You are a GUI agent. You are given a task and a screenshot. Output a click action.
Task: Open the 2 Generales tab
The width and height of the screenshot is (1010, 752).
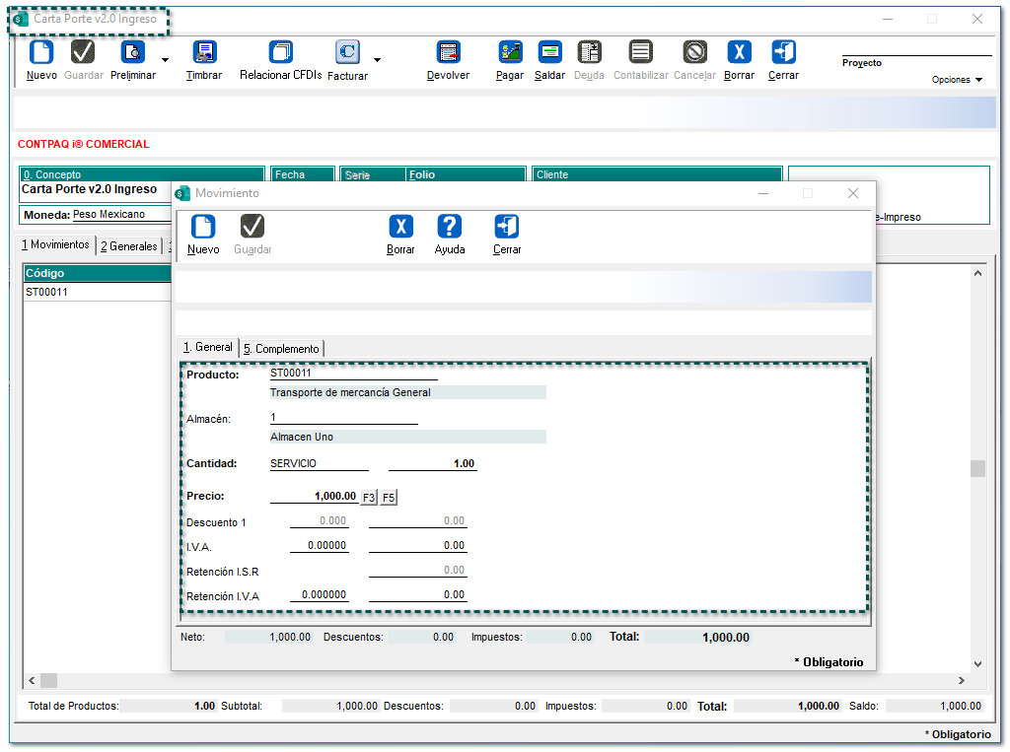coord(128,245)
